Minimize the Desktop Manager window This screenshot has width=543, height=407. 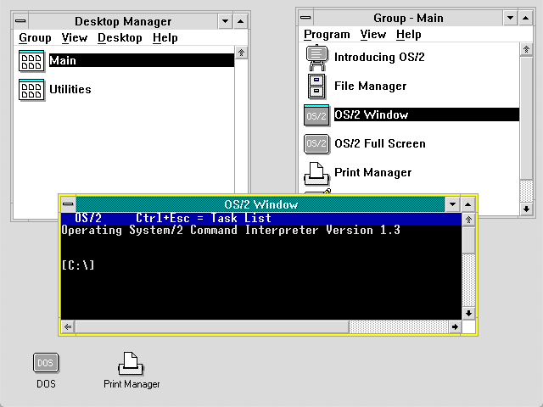(225, 21)
